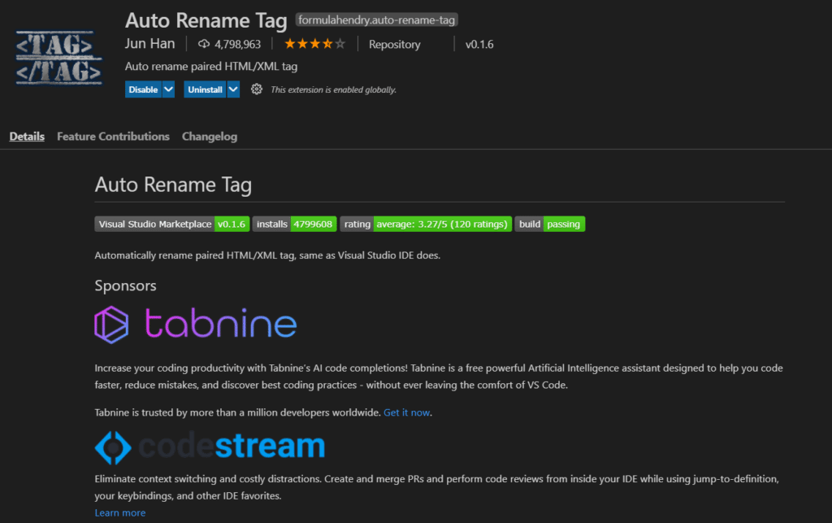Click the 'Automatically rename paired HTML/XML tag' sentence
Image resolution: width=832 pixels, height=523 pixels.
click(267, 255)
